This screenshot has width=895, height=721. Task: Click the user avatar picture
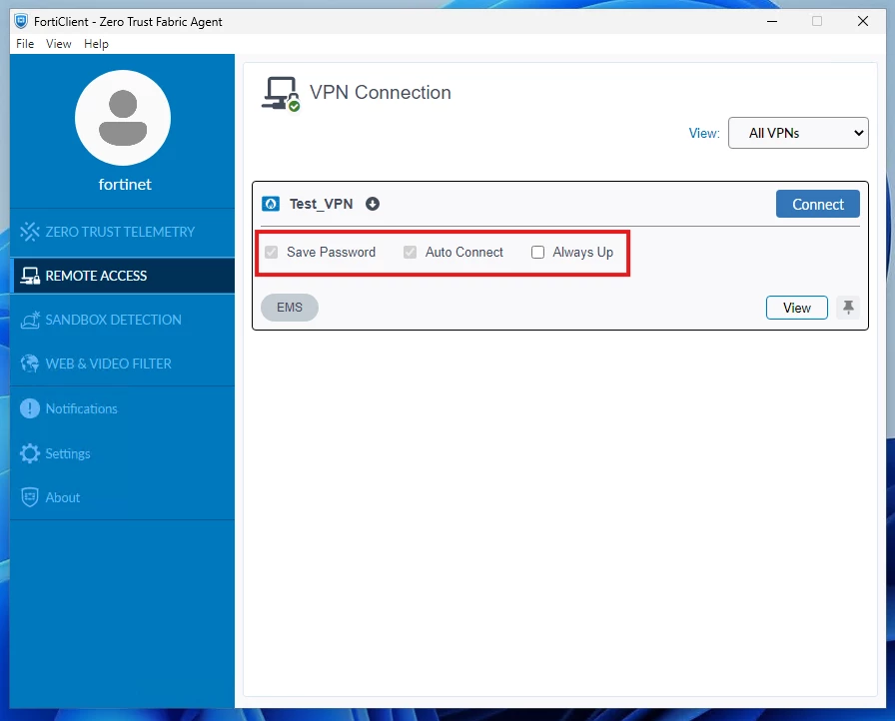123,118
